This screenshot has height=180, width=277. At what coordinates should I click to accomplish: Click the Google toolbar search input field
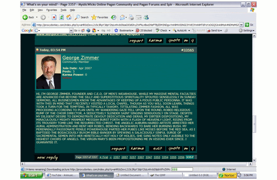[54, 30]
